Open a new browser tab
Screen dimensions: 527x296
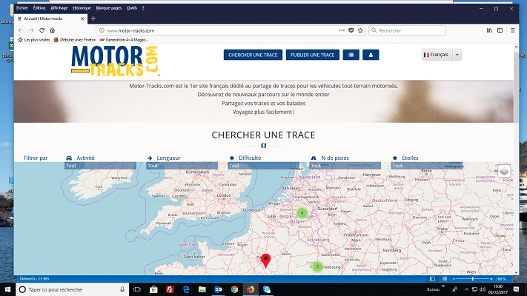(x=93, y=18)
